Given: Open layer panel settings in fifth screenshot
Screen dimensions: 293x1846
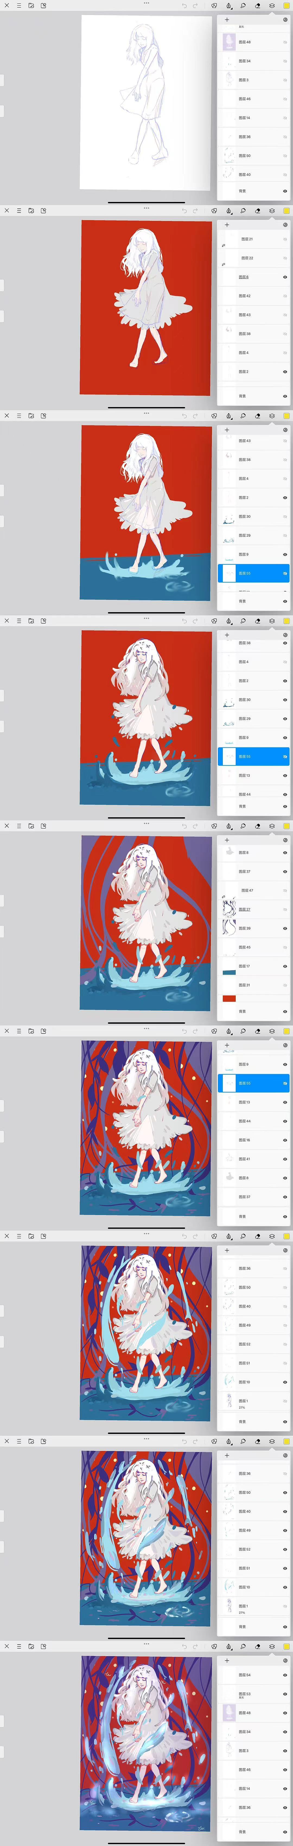Looking at the screenshot, I should pyautogui.click(x=285, y=840).
